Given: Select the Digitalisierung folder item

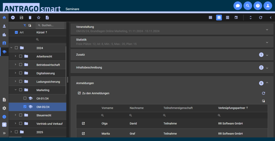Looking at the screenshot, I should click(x=45, y=73).
